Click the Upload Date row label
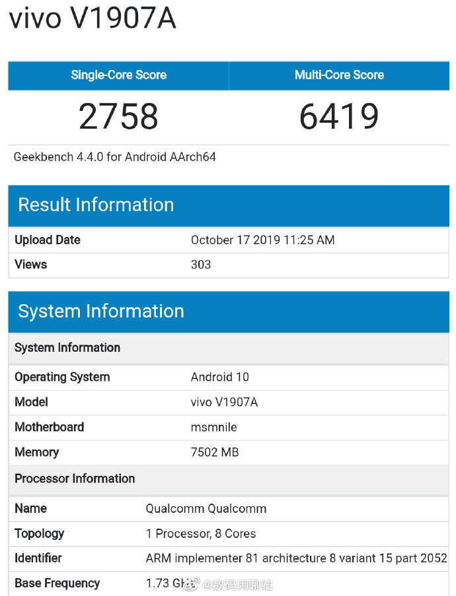456x596 pixels. coord(48,240)
